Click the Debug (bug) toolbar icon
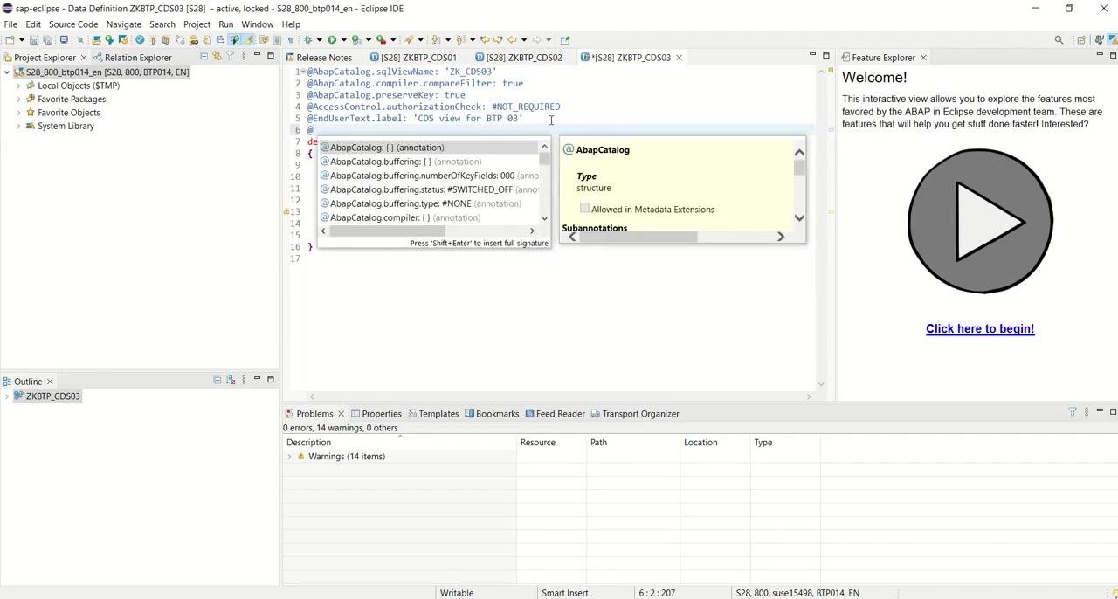1118x599 pixels. [x=307, y=39]
